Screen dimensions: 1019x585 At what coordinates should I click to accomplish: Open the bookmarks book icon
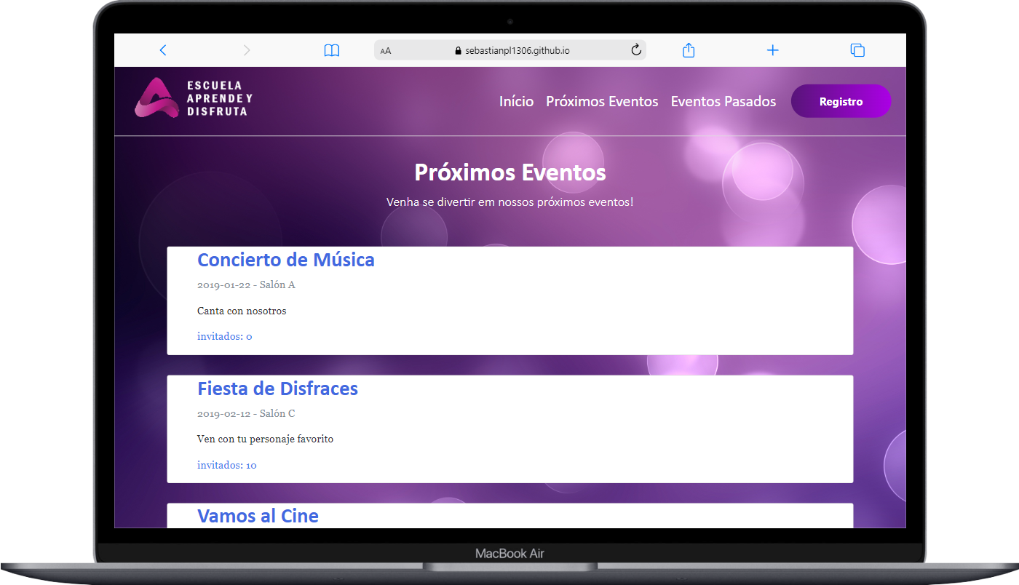pos(332,50)
